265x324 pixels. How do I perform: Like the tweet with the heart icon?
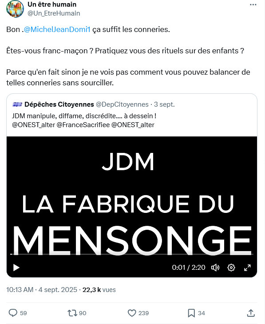[x=132, y=313]
